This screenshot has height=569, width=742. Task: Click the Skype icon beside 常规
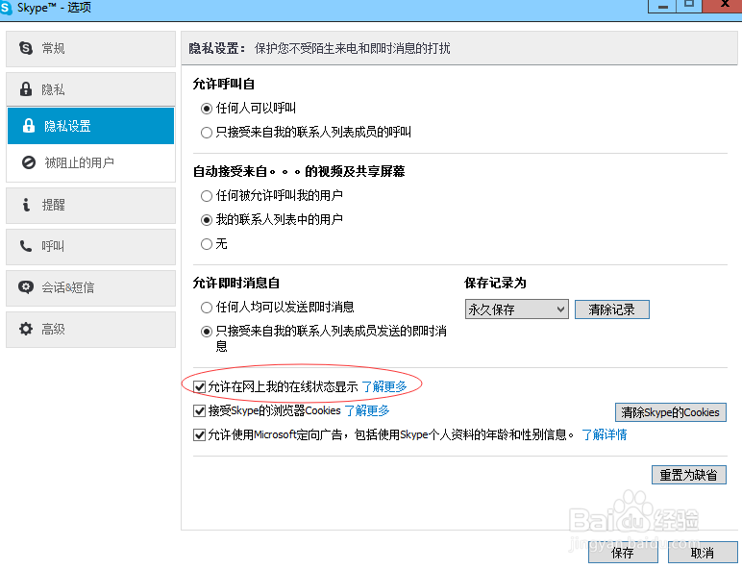(x=26, y=48)
